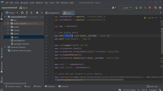
Task: Toggle the Bookmarks tool window
Action: pos(2,67)
